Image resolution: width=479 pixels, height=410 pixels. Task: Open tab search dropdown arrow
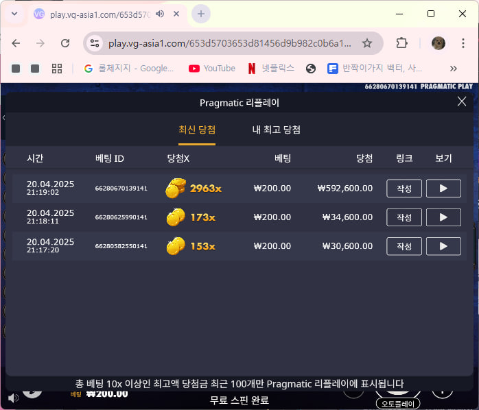14,14
